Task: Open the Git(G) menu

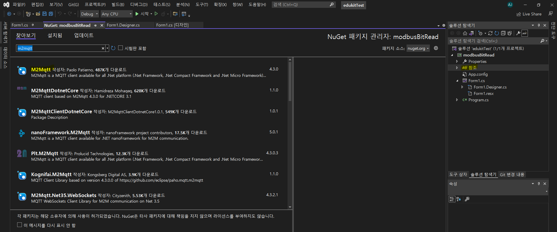Action: 74,5
